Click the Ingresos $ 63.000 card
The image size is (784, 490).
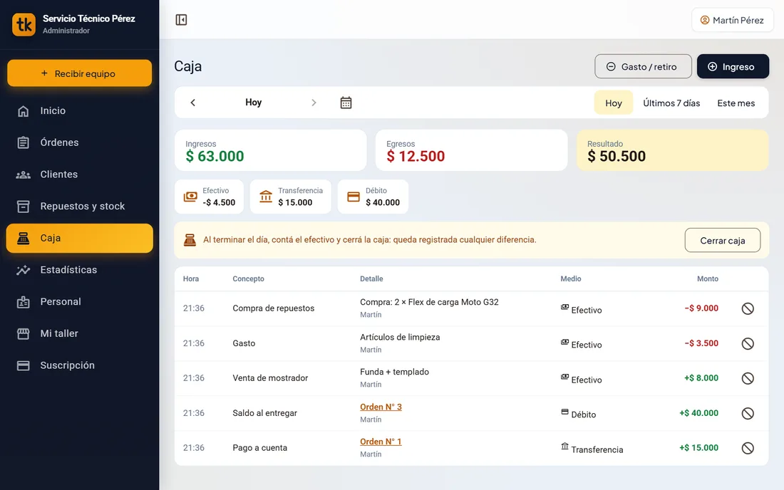tap(271, 150)
